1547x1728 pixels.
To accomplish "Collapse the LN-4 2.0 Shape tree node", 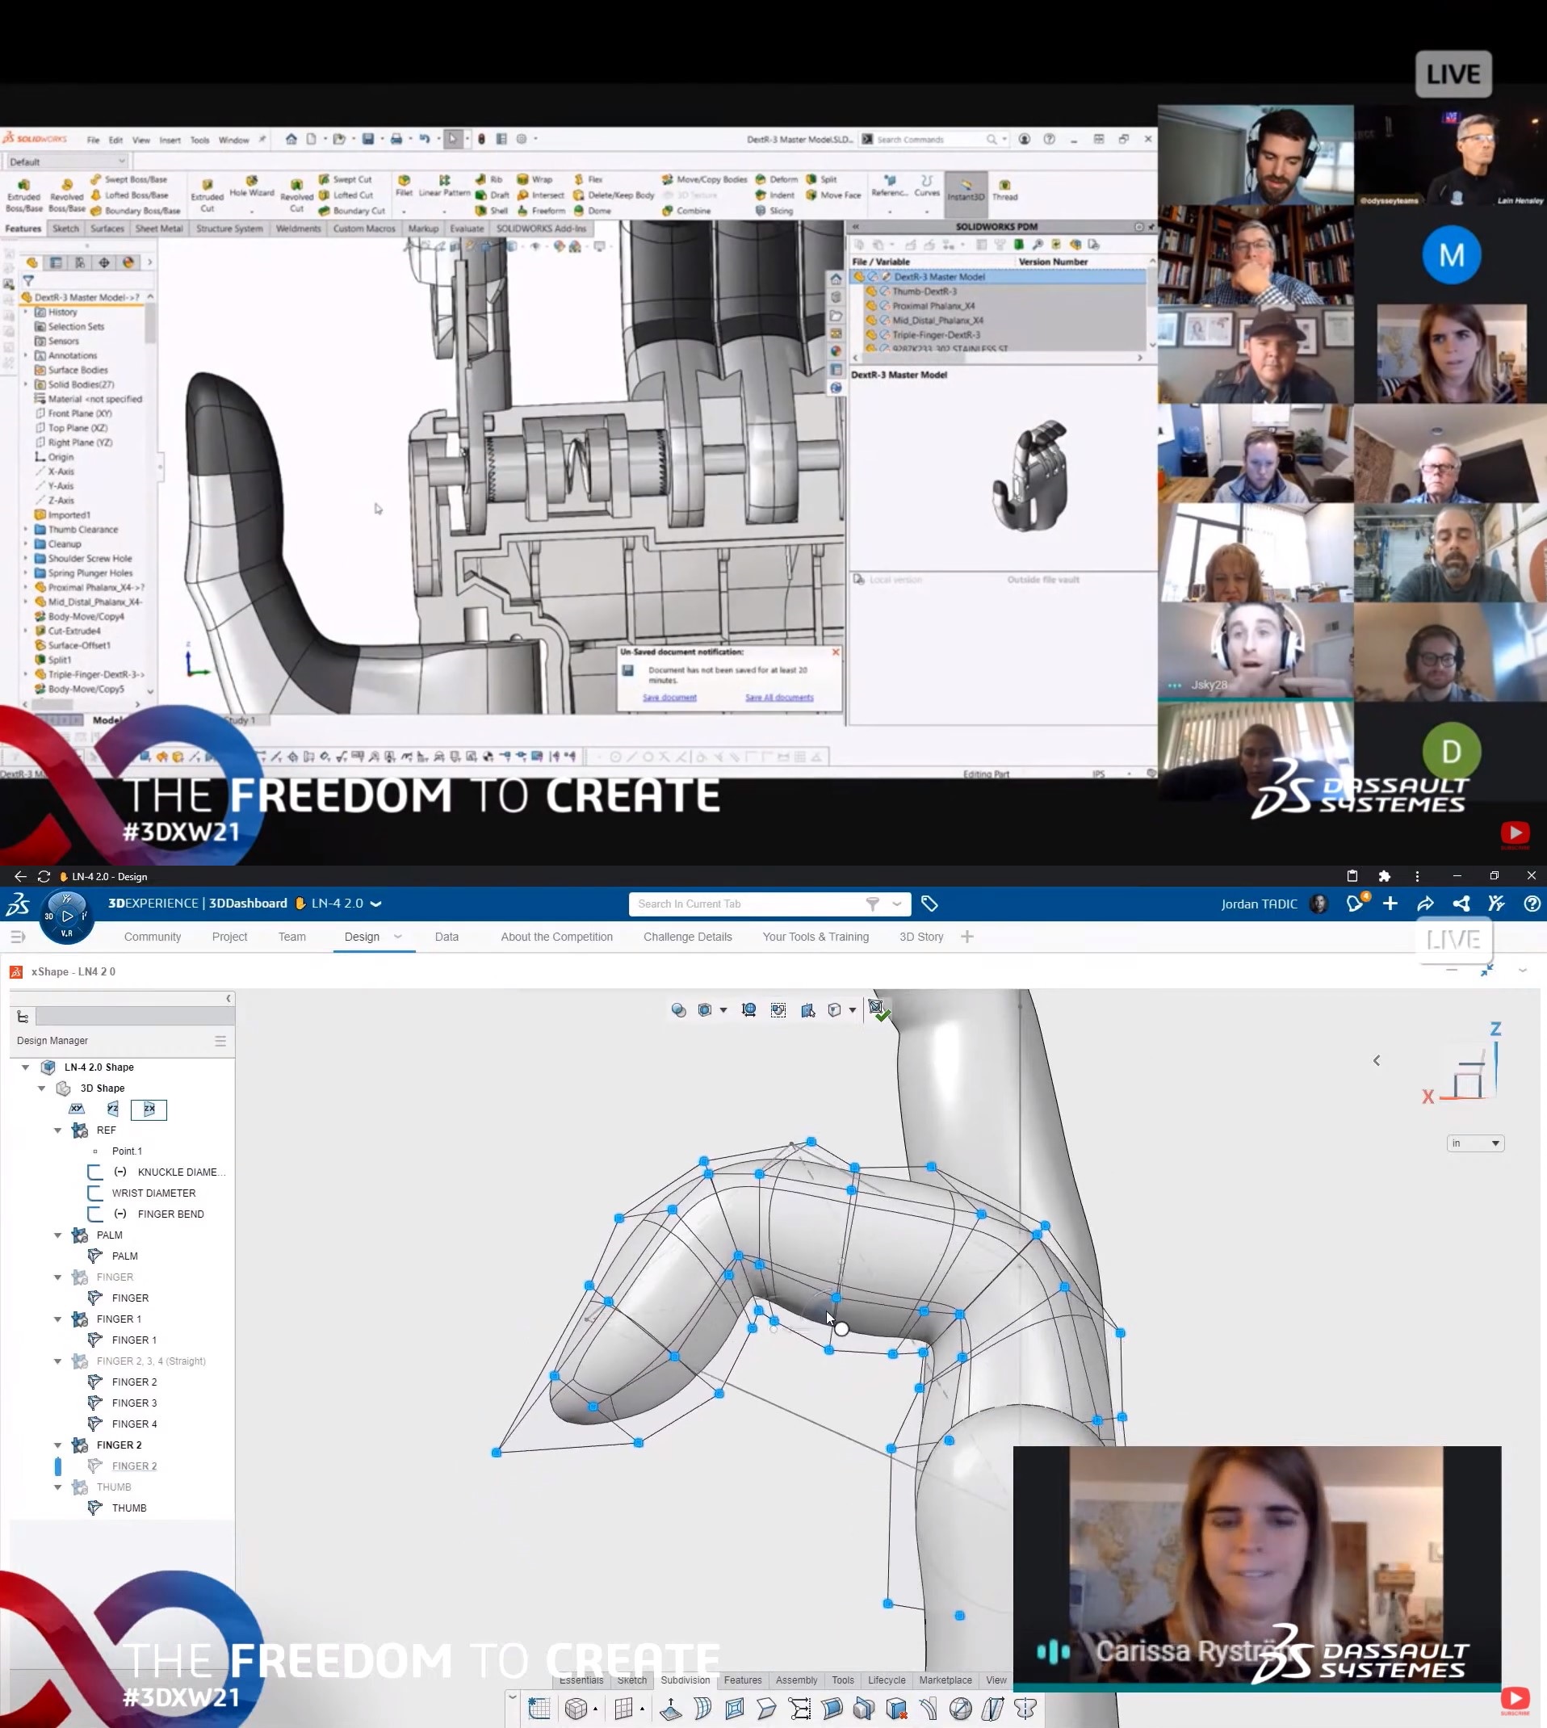I will [x=26, y=1067].
